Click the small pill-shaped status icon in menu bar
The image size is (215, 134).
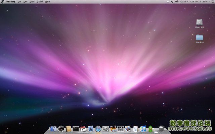coord(168,2)
